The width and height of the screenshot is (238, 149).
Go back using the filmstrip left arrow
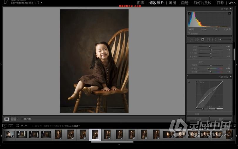(22, 125)
